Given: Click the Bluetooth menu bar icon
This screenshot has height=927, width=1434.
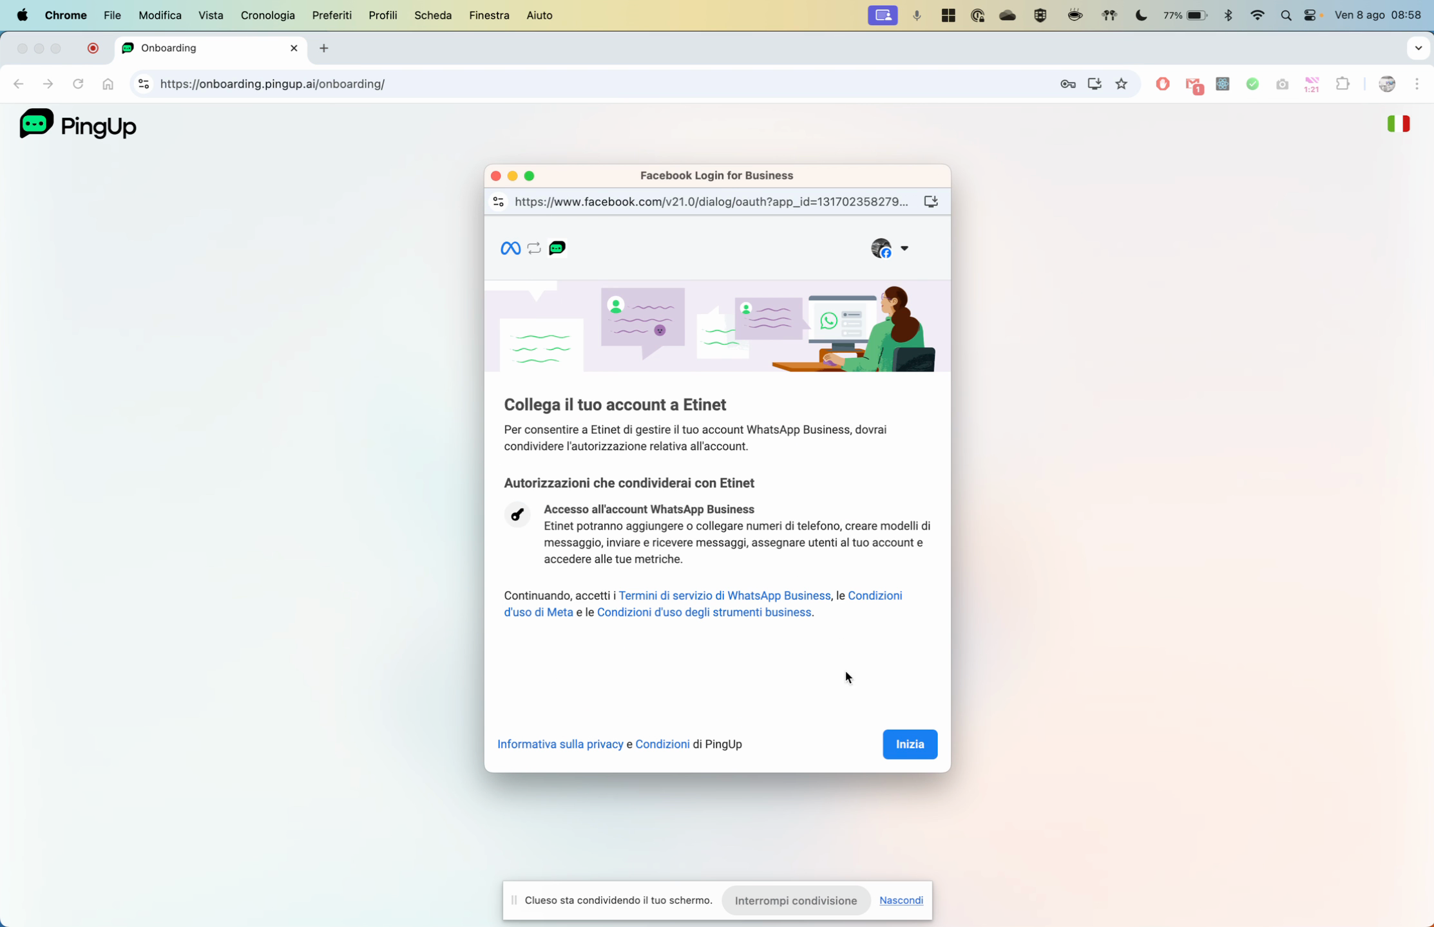Looking at the screenshot, I should [1228, 15].
